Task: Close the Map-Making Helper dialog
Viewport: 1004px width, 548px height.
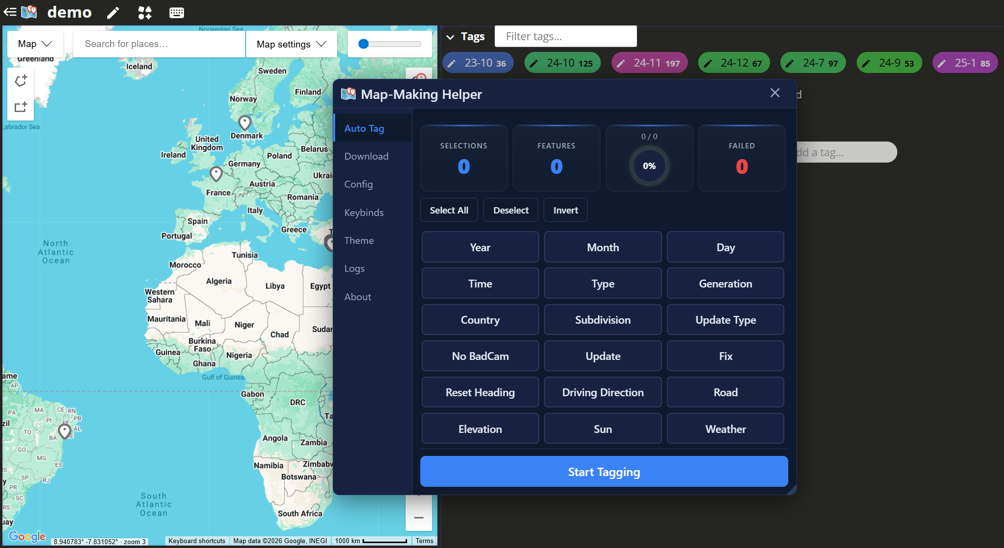Action: coord(775,93)
